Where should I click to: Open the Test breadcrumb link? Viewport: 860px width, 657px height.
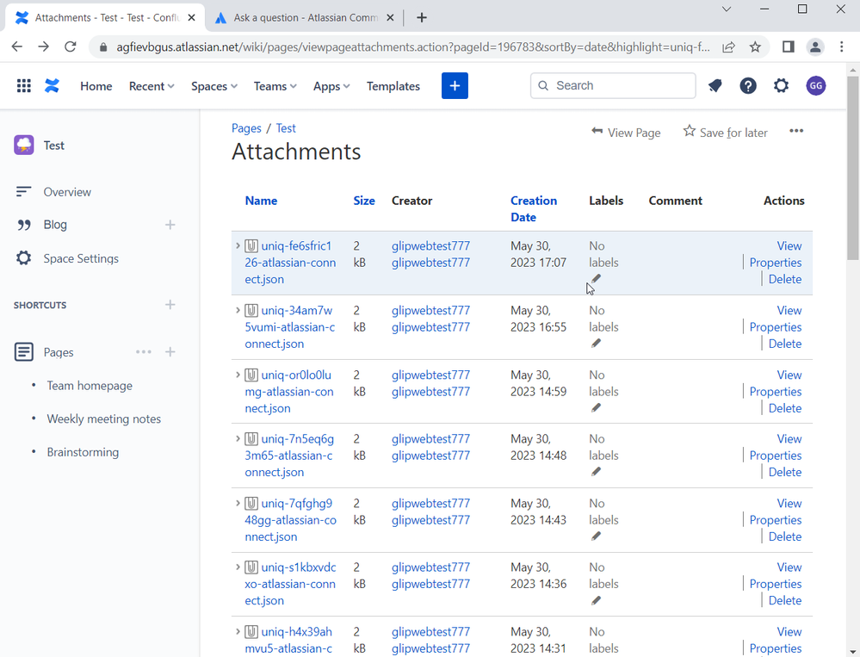(286, 128)
